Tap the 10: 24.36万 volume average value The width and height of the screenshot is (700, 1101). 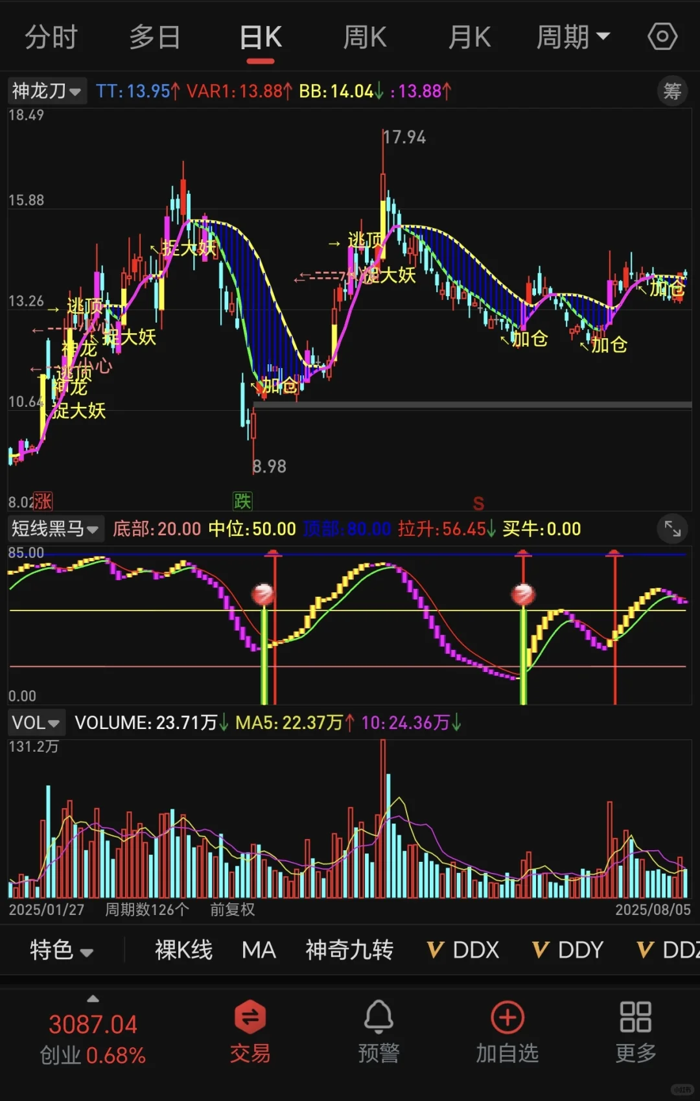411,723
